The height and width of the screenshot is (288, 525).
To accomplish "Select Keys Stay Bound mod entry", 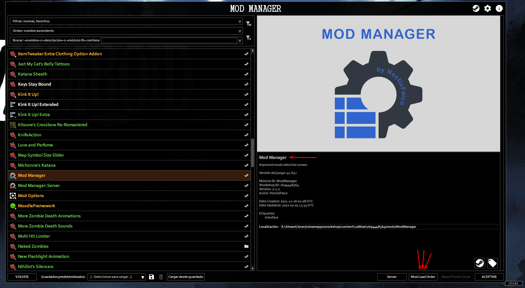I will click(34, 84).
